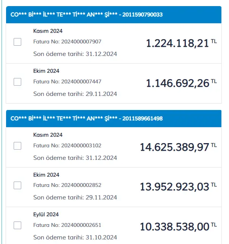Select the 14.625.389,97 TL invoice checkbox

click(x=17, y=146)
